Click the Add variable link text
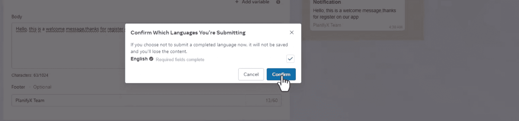519x121 pixels. (255, 2)
